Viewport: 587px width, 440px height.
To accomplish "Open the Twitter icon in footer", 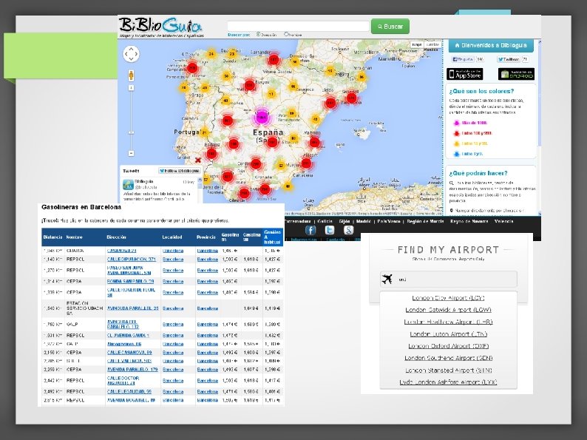I will click(330, 230).
